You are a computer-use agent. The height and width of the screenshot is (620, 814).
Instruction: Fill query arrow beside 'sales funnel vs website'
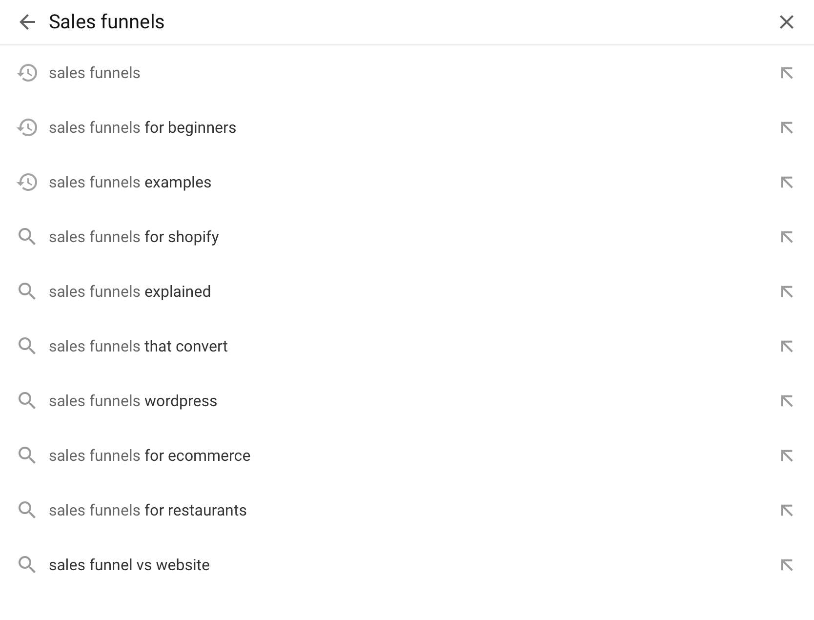786,565
